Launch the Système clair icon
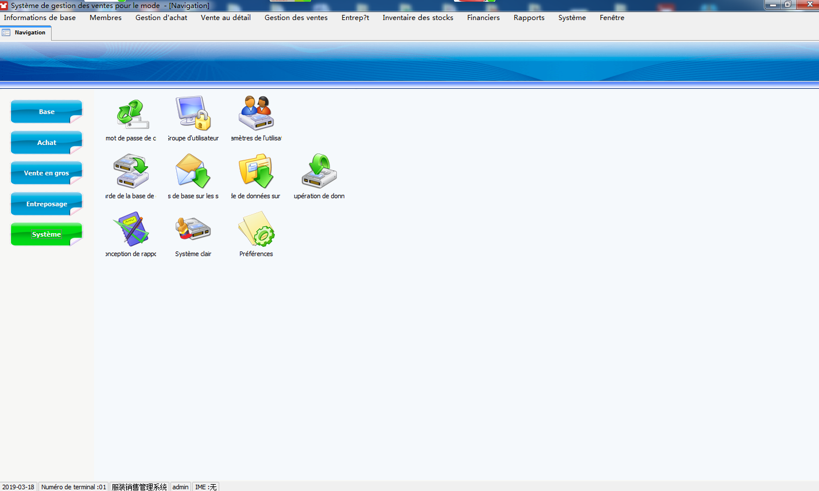This screenshot has height=491, width=819. 193,229
